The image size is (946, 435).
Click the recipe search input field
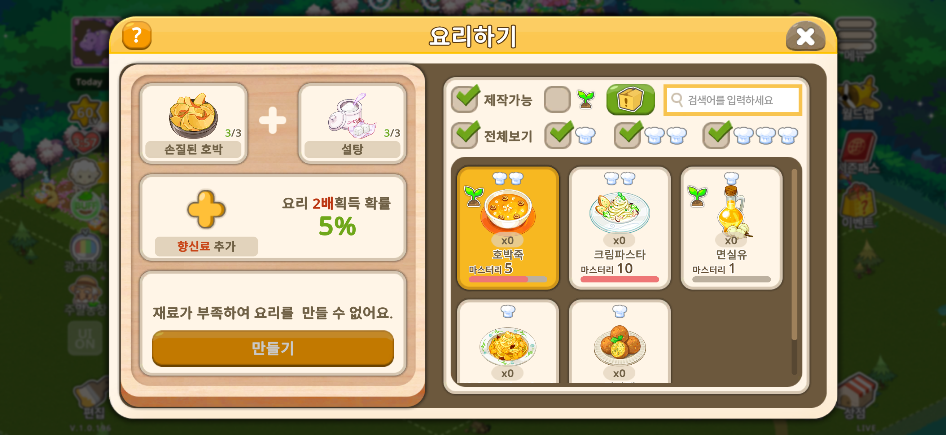pos(732,100)
